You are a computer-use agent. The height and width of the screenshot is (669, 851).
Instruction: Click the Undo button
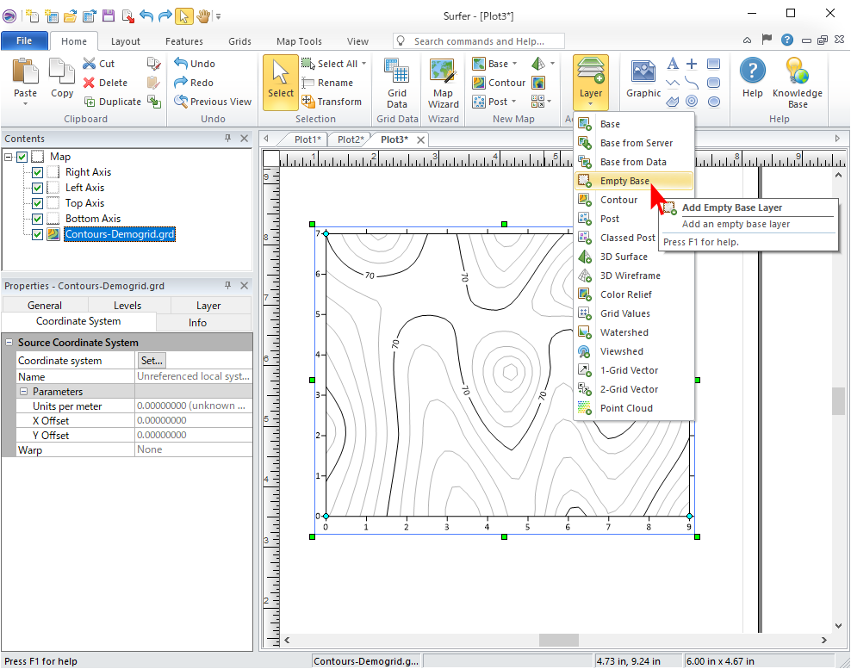point(195,64)
